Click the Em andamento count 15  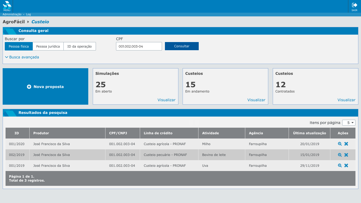tap(191, 85)
